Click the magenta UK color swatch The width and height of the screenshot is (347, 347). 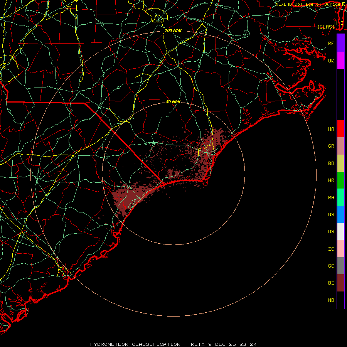click(x=340, y=61)
